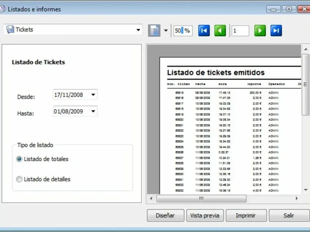The height and width of the screenshot is (232, 310).
Task: Jump to last report page
Action: (276, 31)
